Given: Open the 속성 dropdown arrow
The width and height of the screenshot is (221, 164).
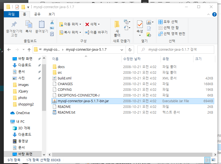Looking at the screenshot, I should point(140,35).
